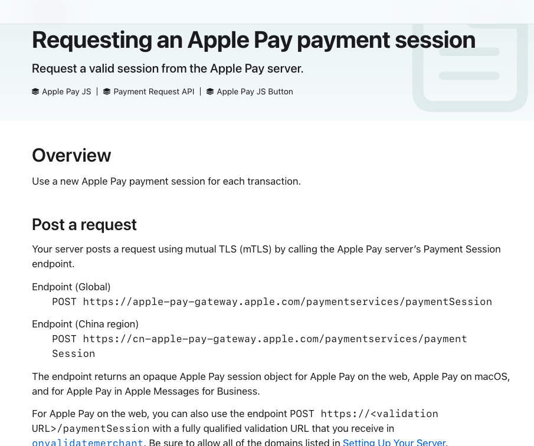Viewport: 534px width, 446px height.
Task: Click the Endpoint (China region) label
Action: pyautogui.click(x=85, y=324)
